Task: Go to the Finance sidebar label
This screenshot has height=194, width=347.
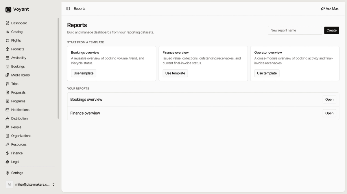Action: click(17, 153)
